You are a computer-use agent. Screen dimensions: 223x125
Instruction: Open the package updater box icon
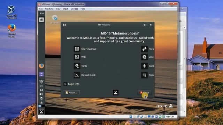41,82
